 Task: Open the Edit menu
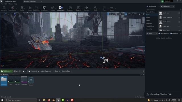(x=6, y=4)
